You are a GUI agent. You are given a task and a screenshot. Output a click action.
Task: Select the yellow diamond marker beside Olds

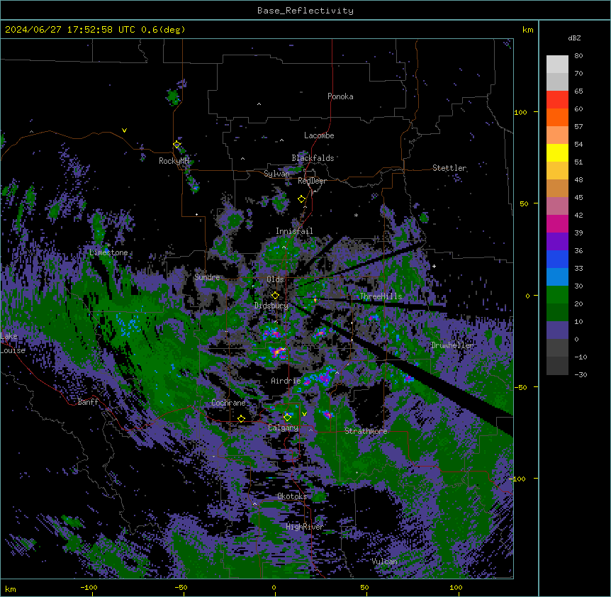pos(275,296)
